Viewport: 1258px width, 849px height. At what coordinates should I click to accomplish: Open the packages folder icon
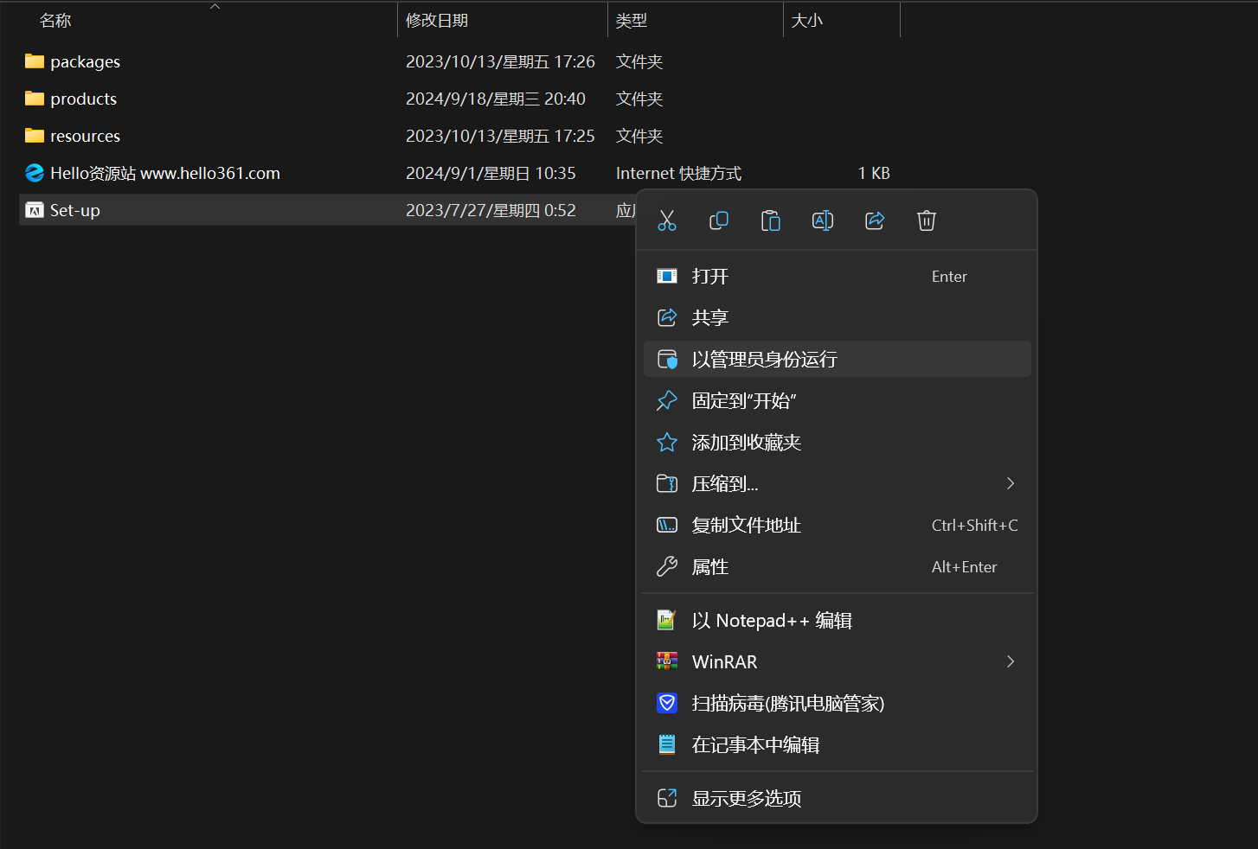click(35, 61)
